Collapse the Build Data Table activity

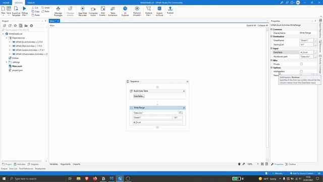[184, 91]
